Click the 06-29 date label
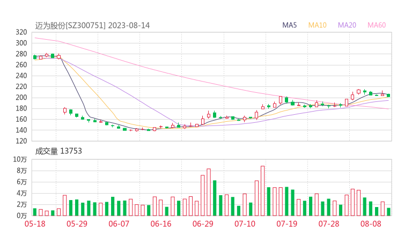 [x=203, y=224]
